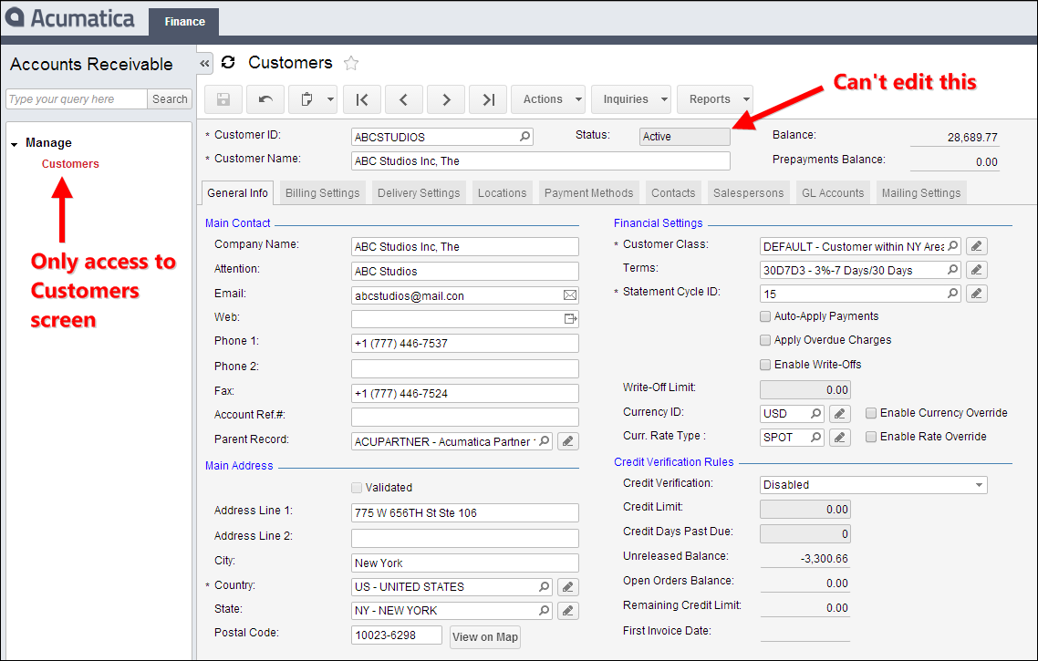This screenshot has height=661, width=1038.
Task: Navigate to the next customer record
Action: [x=446, y=99]
